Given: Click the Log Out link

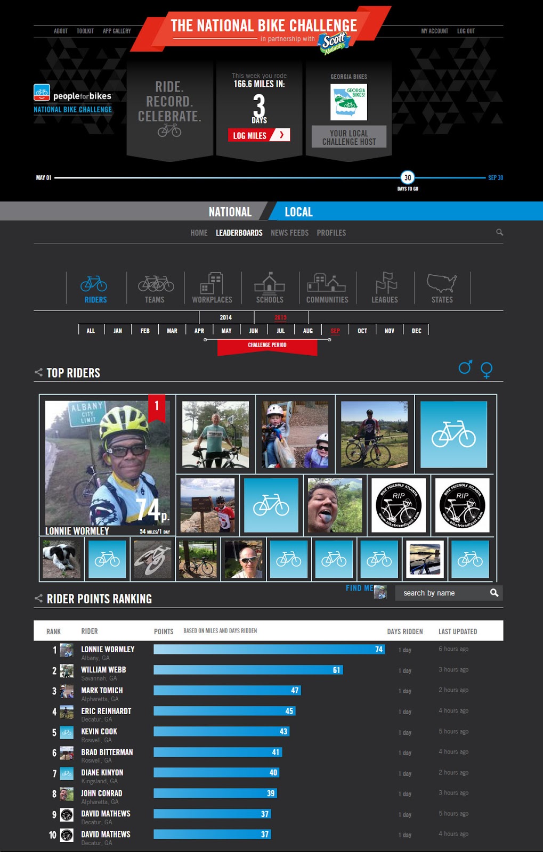Looking at the screenshot, I should (466, 31).
